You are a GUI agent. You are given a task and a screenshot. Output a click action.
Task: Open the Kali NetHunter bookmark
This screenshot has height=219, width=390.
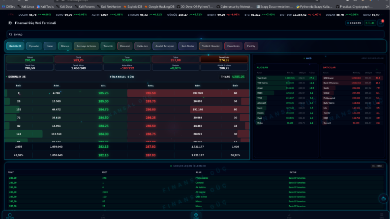[x=109, y=7]
